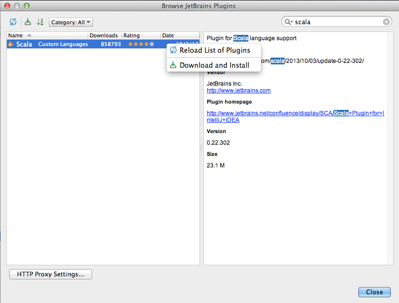This screenshot has width=399, height=303.
Task: Choose Download and Install from the menu
Action: point(214,65)
